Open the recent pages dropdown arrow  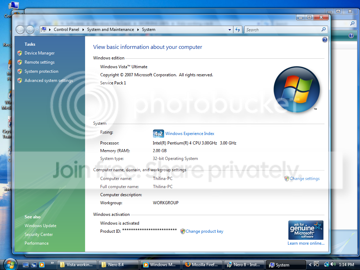37,30
